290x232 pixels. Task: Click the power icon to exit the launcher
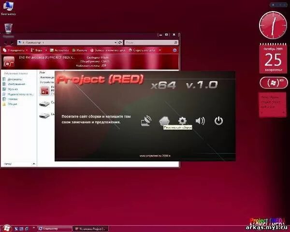pos(218,121)
